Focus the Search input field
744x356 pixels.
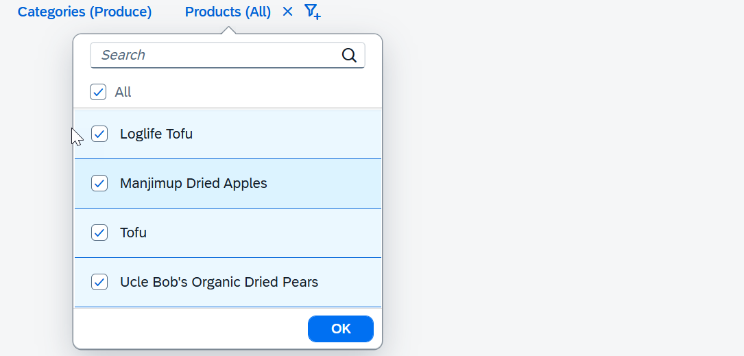227,55
